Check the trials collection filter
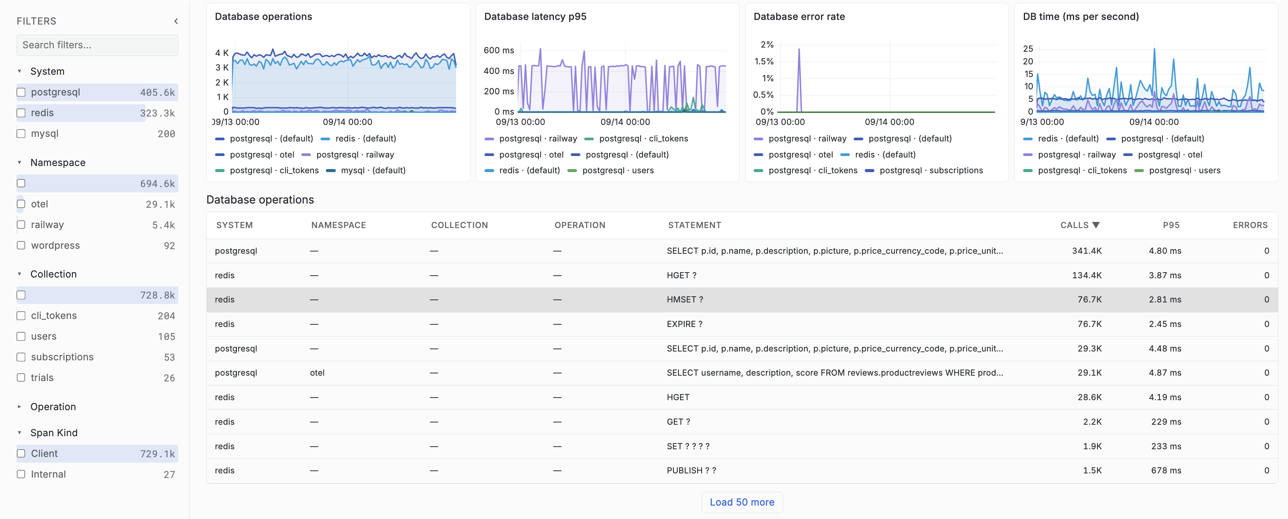The image size is (1288, 519). [x=21, y=378]
